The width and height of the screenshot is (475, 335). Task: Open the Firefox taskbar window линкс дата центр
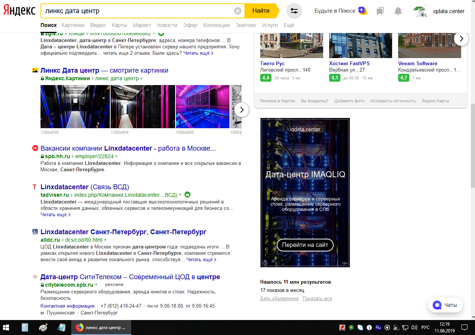pos(101,327)
